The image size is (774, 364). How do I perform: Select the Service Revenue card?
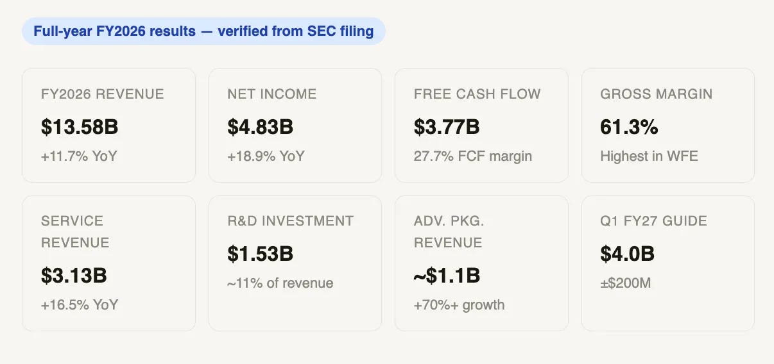108,263
